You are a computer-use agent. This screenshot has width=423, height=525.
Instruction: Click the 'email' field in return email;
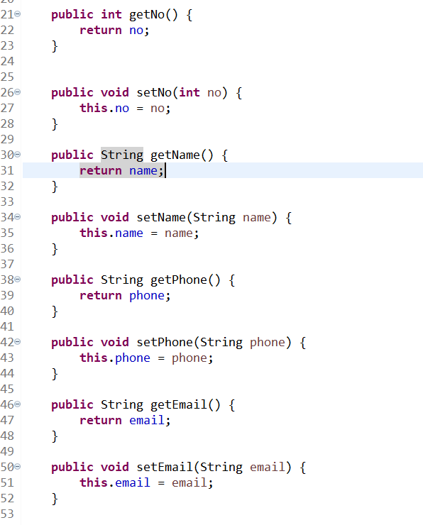147,420
